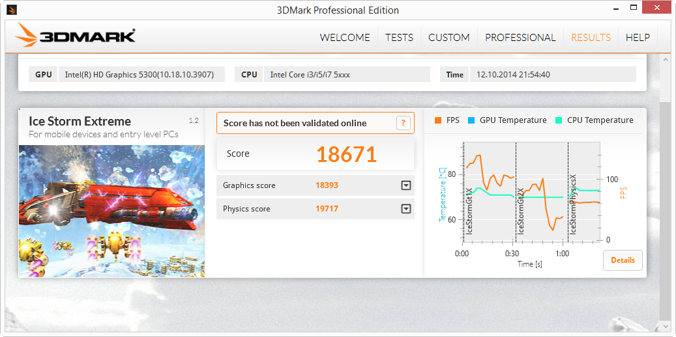Click the CPU name Intel Core i3/i5/i7 5xxx

(310, 74)
